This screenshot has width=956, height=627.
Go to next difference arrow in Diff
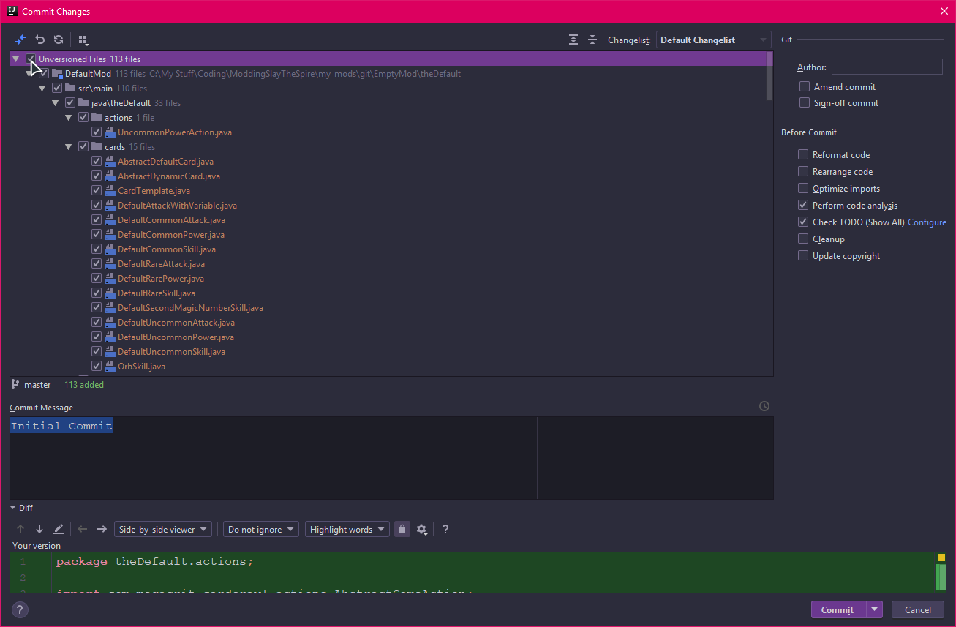[x=39, y=529]
